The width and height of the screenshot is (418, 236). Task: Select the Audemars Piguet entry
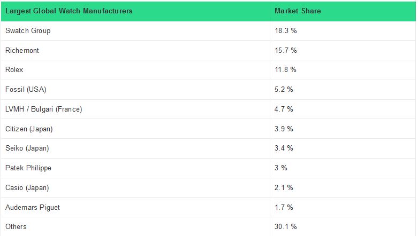pos(32,207)
